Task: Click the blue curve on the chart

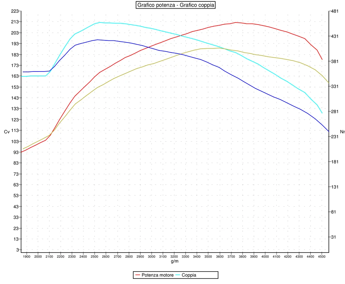Action: (98, 39)
